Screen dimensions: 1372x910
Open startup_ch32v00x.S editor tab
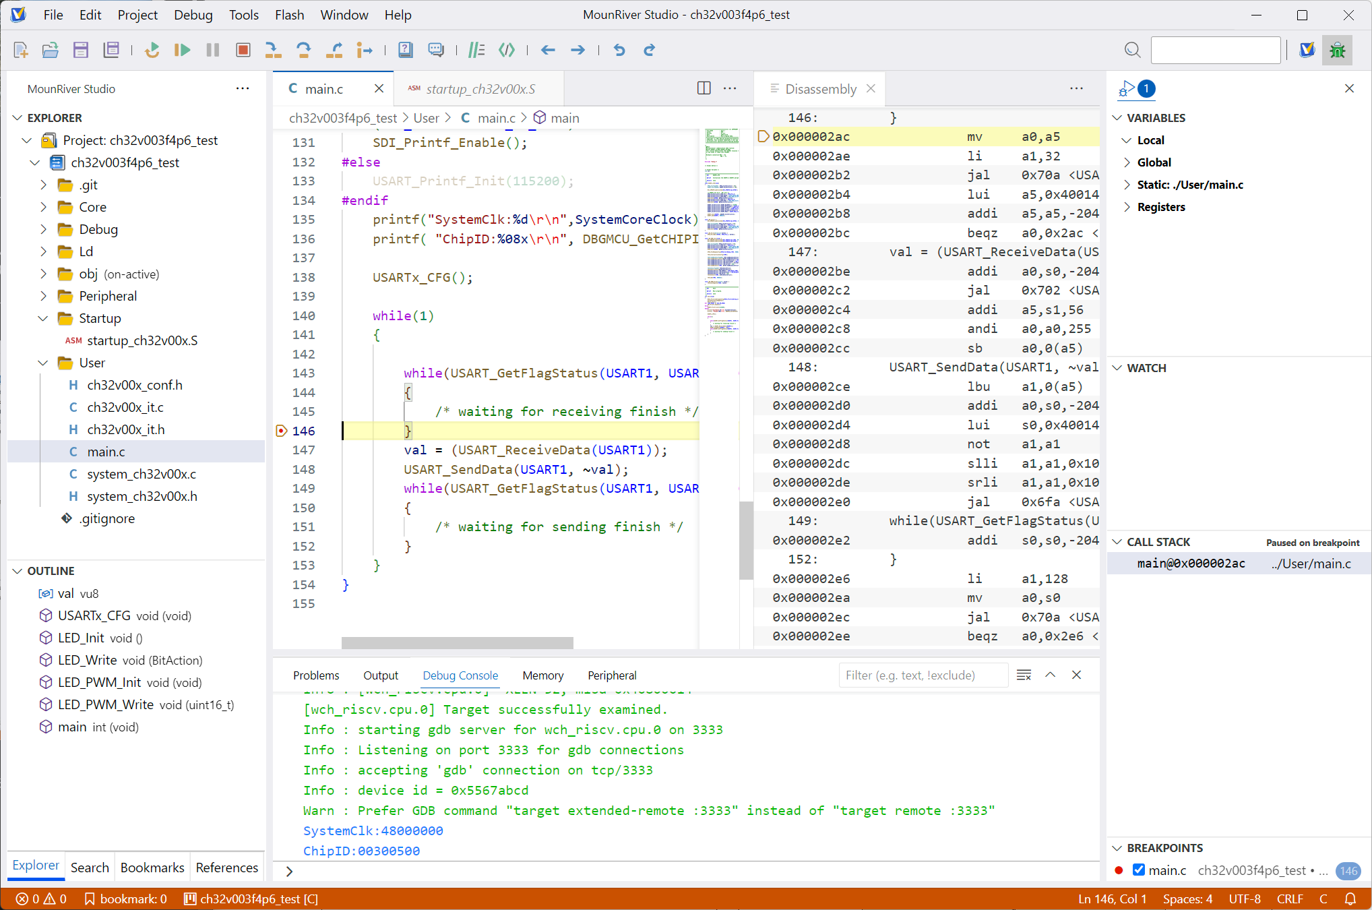[x=480, y=89]
